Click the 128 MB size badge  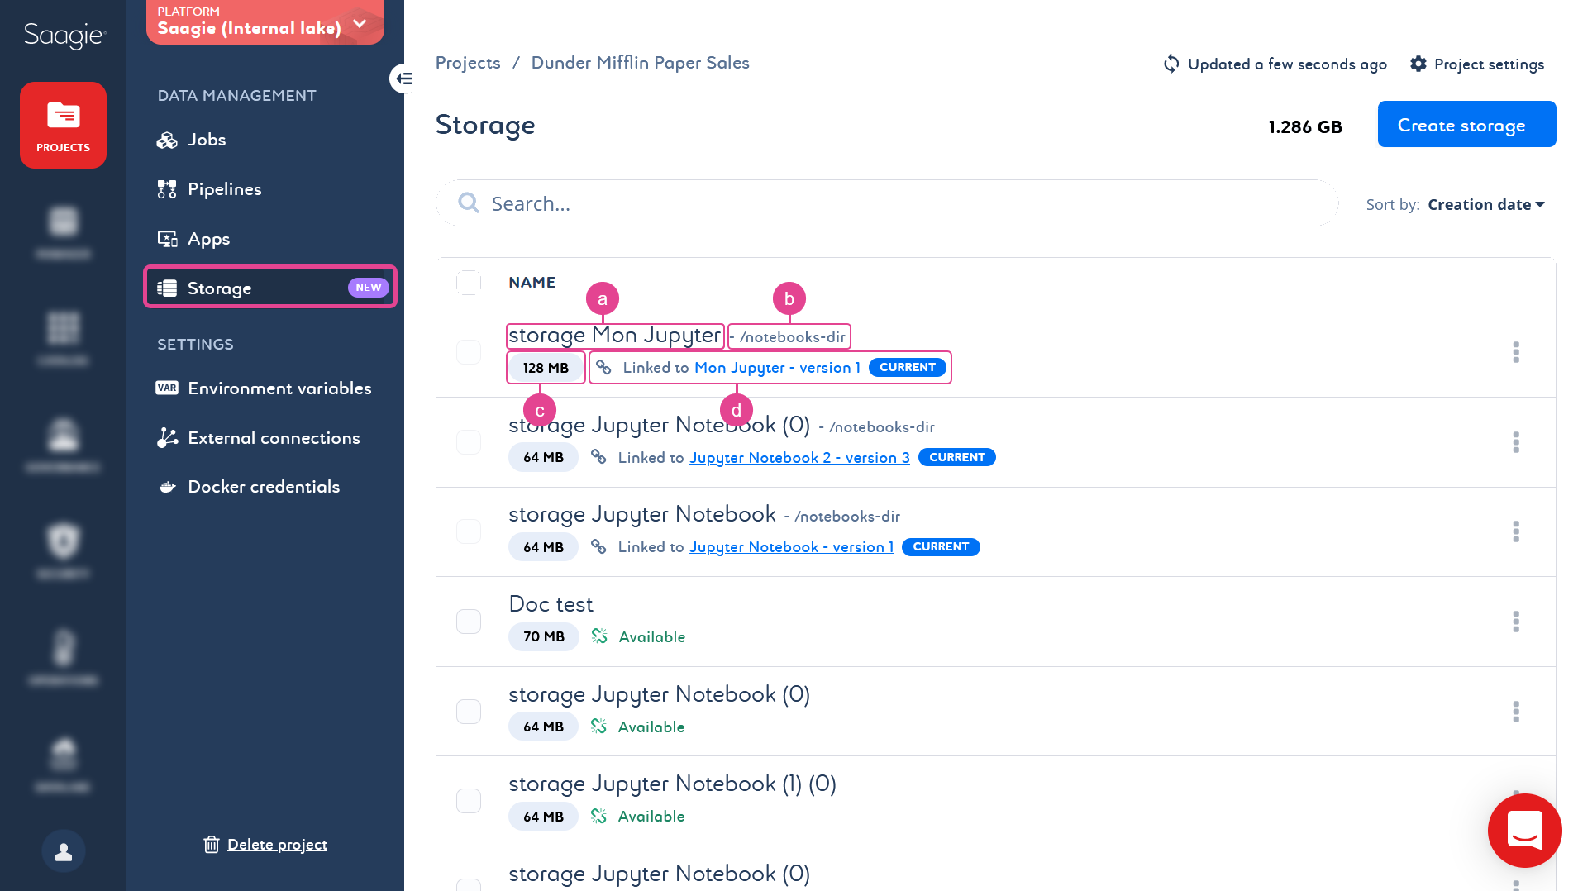click(546, 368)
